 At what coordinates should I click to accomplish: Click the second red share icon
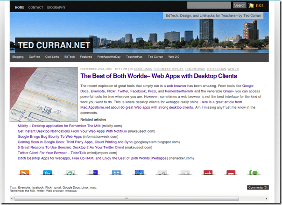pos(231,173)
